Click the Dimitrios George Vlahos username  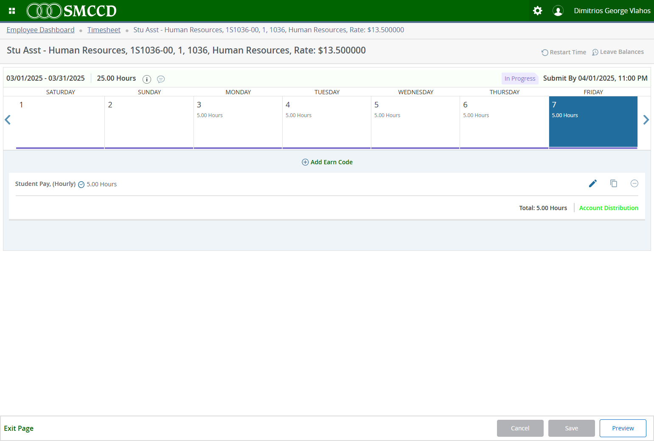[612, 11]
